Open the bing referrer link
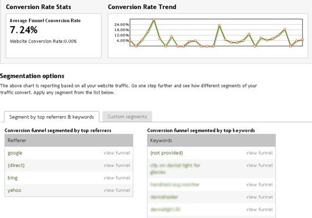 tap(12, 178)
